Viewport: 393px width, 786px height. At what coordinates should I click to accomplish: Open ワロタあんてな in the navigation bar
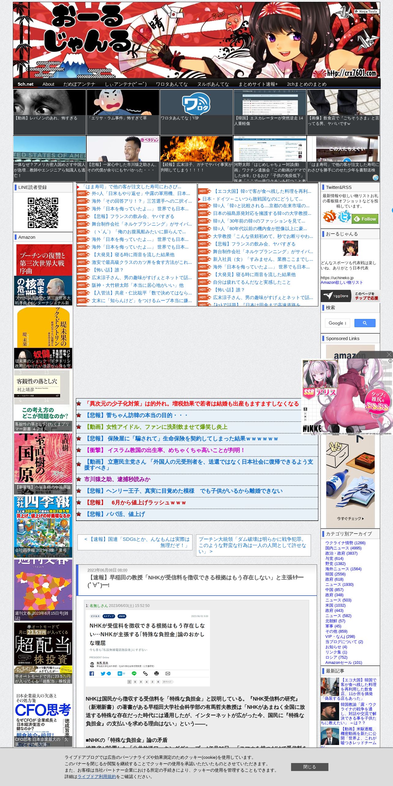pos(172,84)
